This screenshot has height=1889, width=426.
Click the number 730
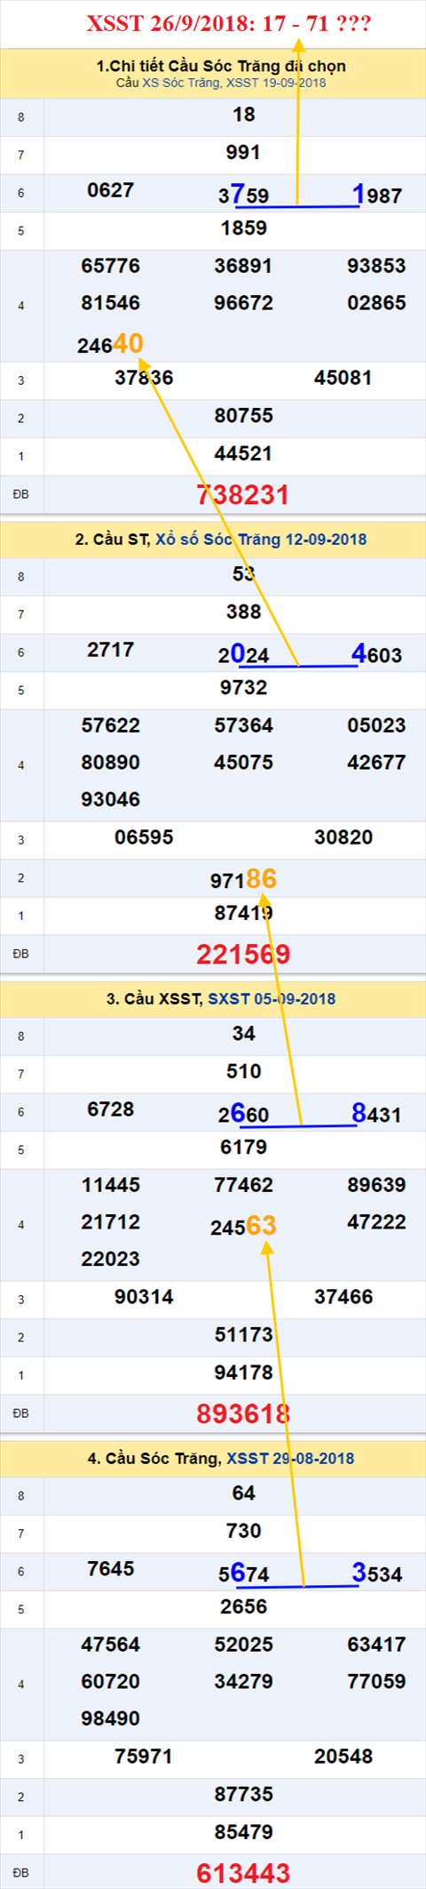243,1531
